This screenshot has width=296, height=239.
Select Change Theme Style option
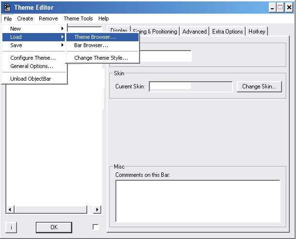click(103, 58)
